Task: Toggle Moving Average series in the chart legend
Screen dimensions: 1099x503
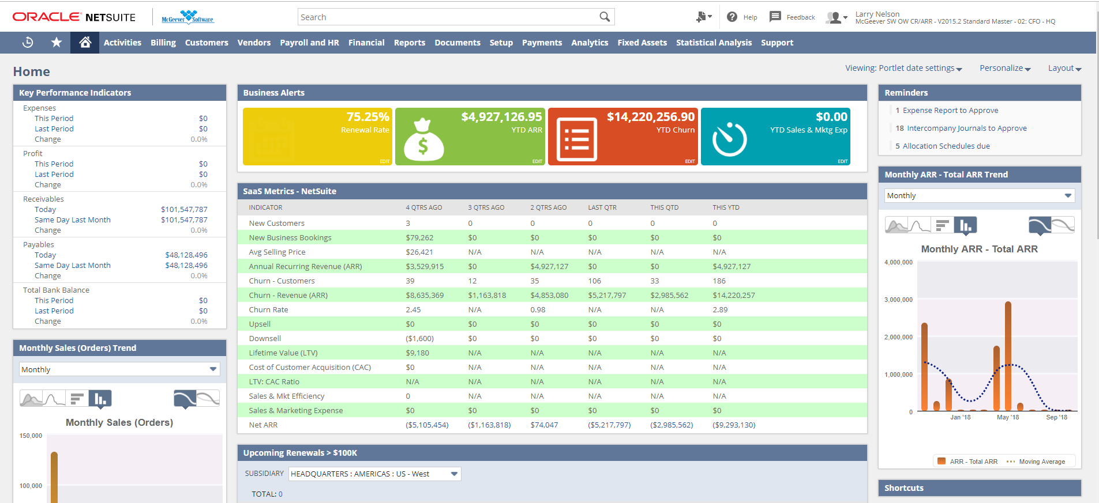Action: [1041, 462]
